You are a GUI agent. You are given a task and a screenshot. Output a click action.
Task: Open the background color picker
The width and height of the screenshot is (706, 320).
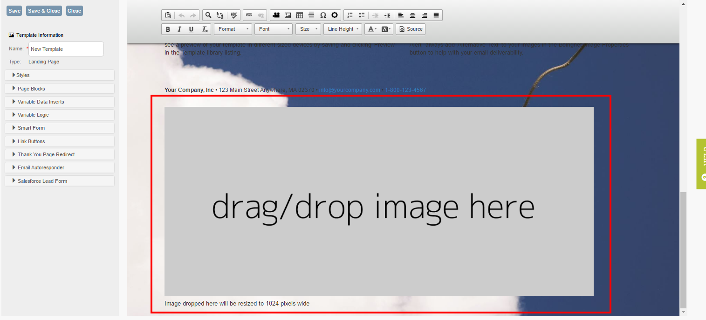386,29
